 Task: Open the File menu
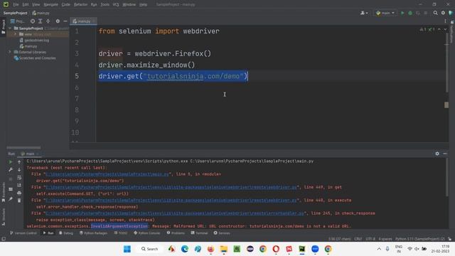pos(16,4)
